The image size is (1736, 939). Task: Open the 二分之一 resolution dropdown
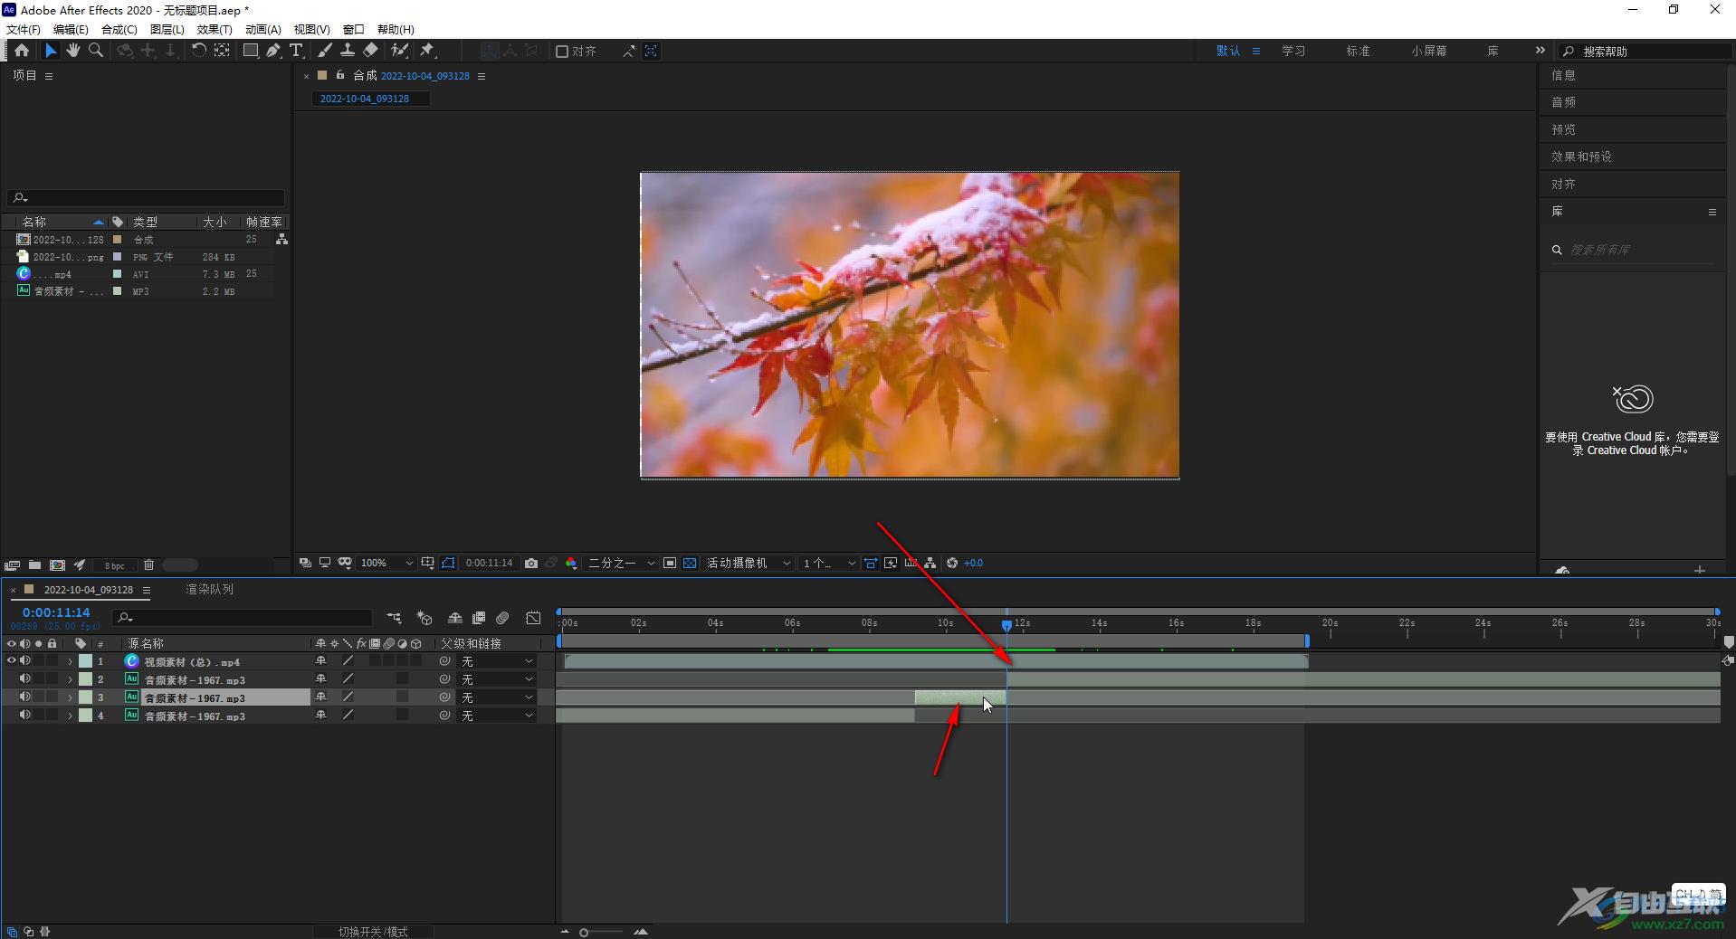coord(621,563)
